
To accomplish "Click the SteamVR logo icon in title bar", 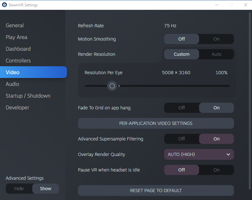I will [4, 5].
